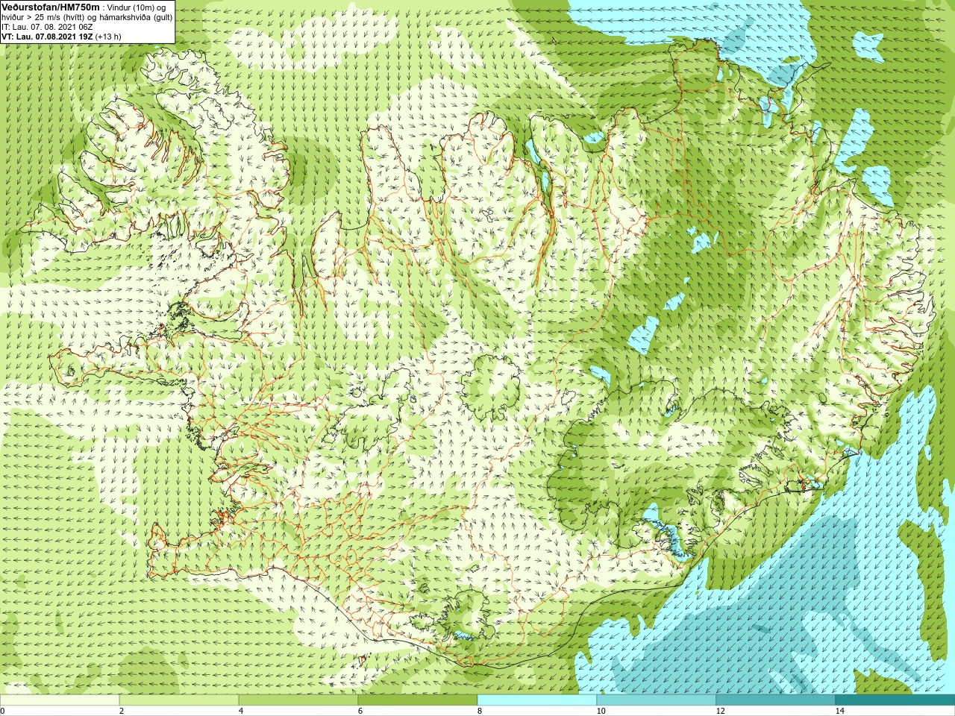
Task: Click the '4' label on the color scale
Action: pos(241,711)
